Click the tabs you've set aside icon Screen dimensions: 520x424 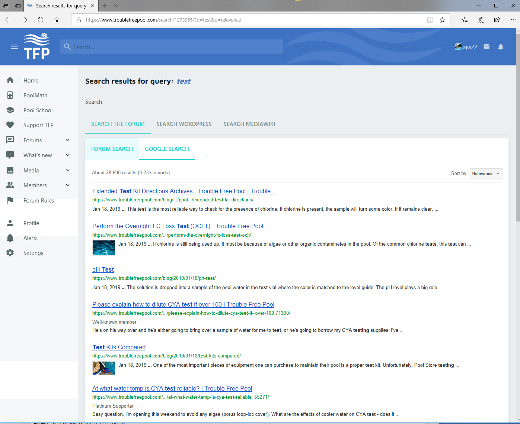click(x=6, y=6)
